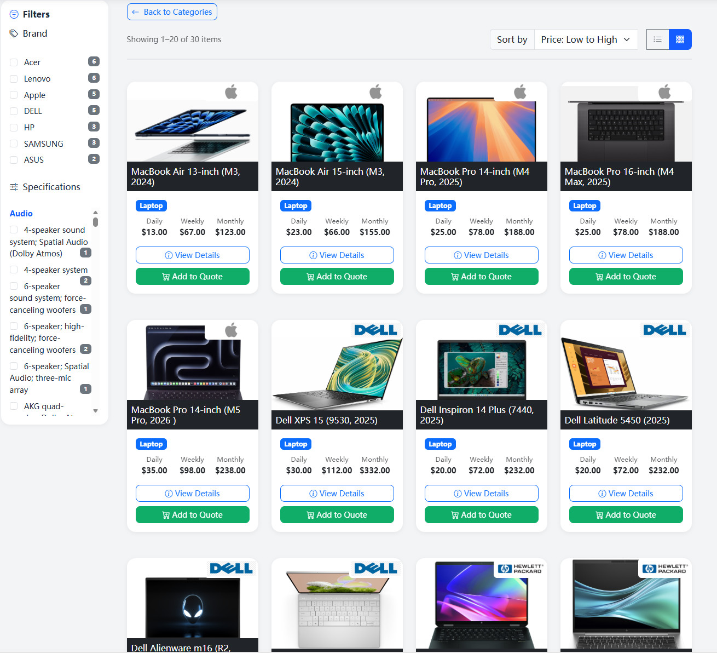Check 6-speaker high-fidelity force-canceling woofers filter
The height and width of the screenshot is (653, 717).
(x=14, y=326)
